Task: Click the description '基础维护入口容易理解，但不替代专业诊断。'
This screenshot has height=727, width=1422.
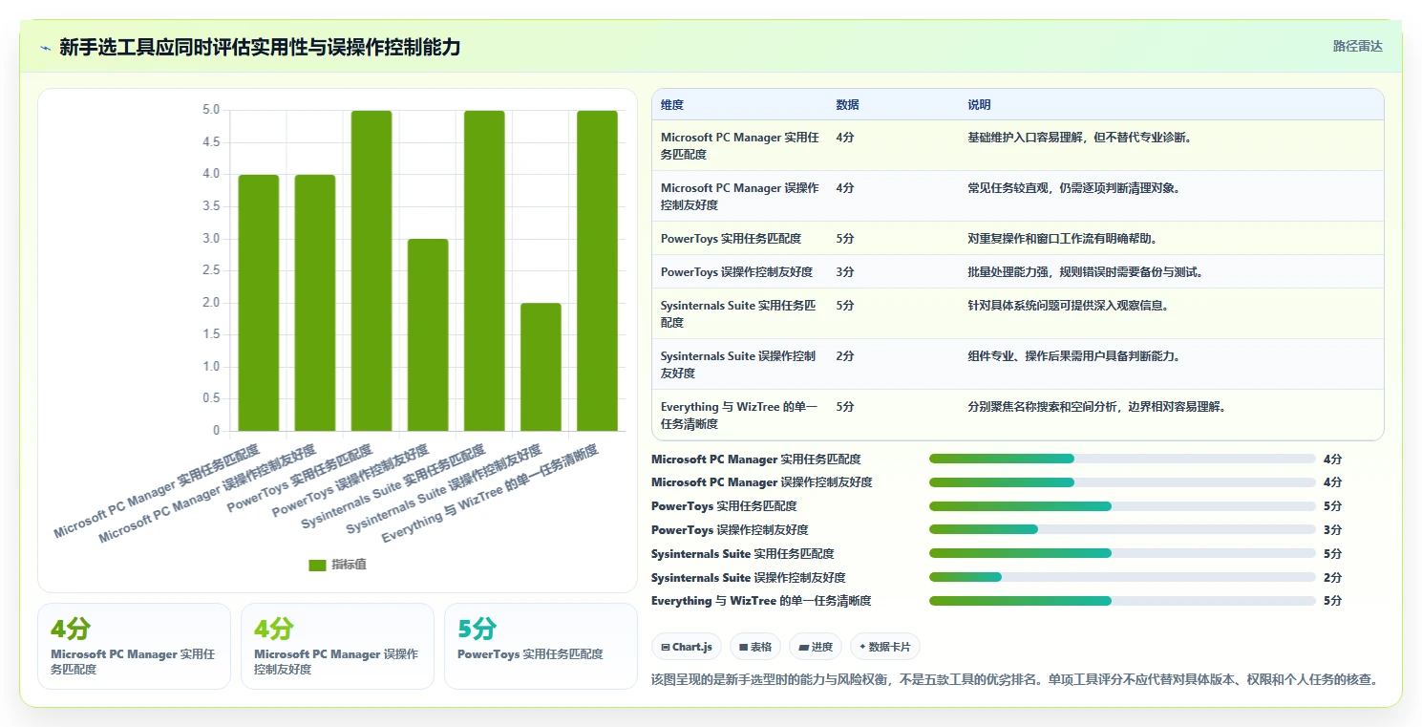Action: [1079, 138]
